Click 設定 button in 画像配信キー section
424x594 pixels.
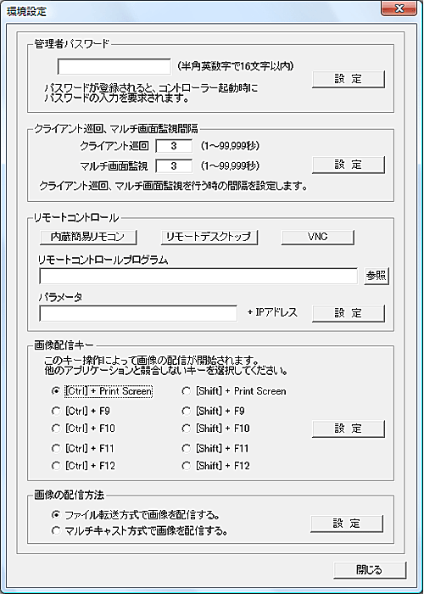[x=349, y=429]
